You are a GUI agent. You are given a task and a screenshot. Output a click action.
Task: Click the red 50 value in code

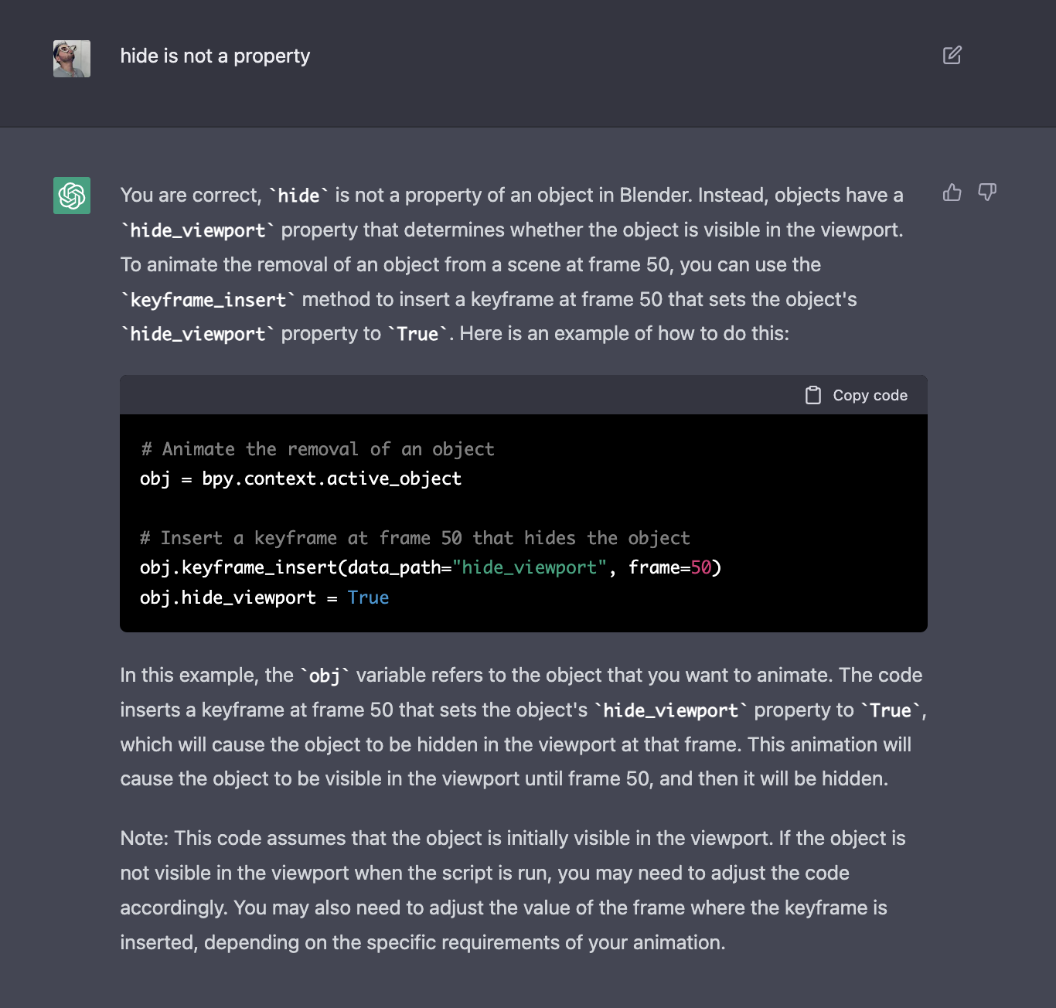click(x=700, y=568)
